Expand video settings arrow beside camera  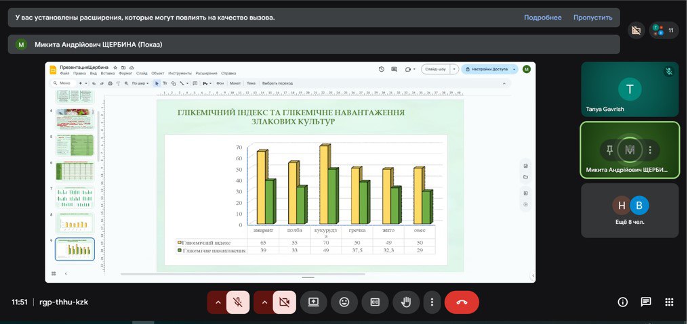point(264,302)
